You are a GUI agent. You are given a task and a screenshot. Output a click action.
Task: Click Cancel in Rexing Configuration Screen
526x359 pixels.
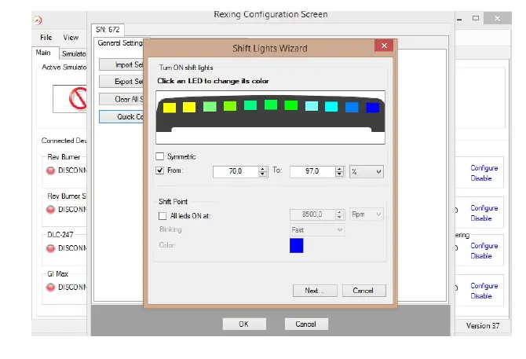pos(306,324)
